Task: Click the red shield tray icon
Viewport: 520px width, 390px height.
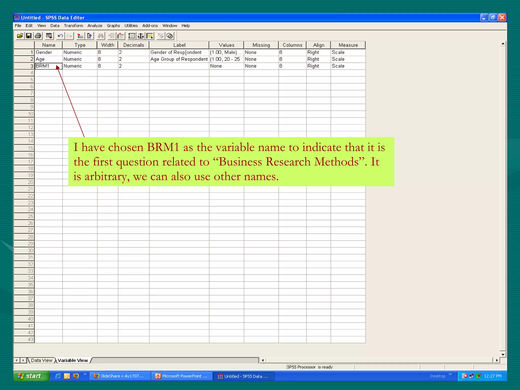Action: [464, 376]
